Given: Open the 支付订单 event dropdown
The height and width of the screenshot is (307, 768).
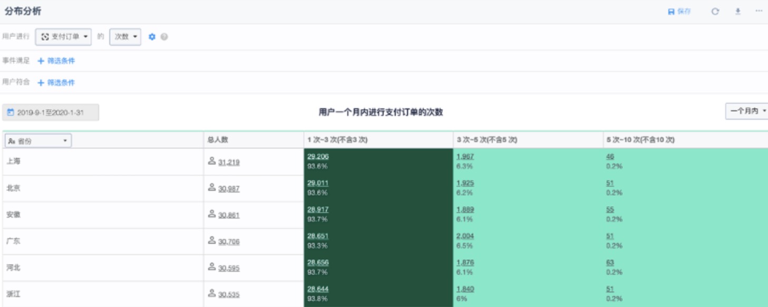Looking at the screenshot, I should click(x=64, y=37).
